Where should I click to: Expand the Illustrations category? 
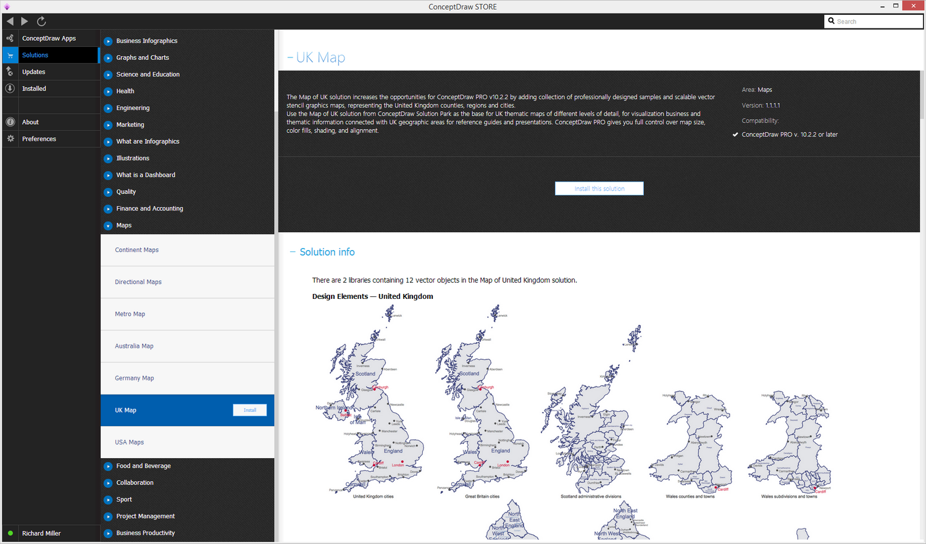coord(108,159)
